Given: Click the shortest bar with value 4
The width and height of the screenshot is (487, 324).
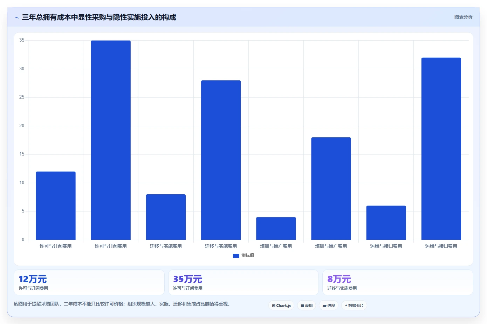Looking at the screenshot, I should 276,229.
